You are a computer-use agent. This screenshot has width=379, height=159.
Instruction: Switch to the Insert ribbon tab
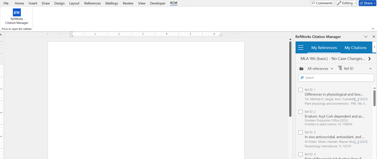pos(33,3)
